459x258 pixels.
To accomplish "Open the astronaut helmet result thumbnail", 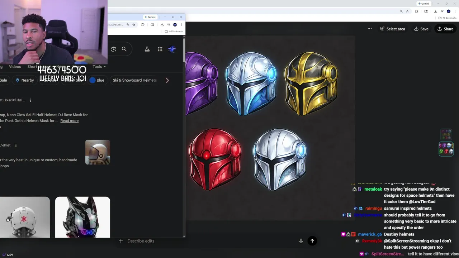I will tap(98, 152).
